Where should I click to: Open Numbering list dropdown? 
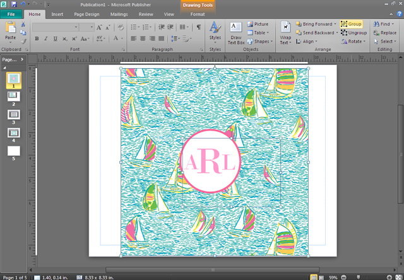click(147, 27)
